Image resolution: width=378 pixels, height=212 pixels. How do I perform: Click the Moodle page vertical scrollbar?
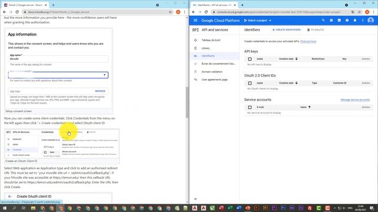coord(187,102)
